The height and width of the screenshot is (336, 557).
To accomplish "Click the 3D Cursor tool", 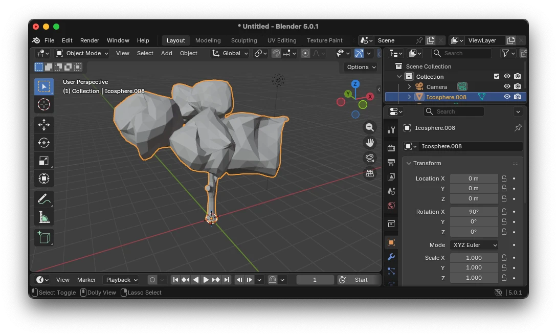I will click(44, 104).
